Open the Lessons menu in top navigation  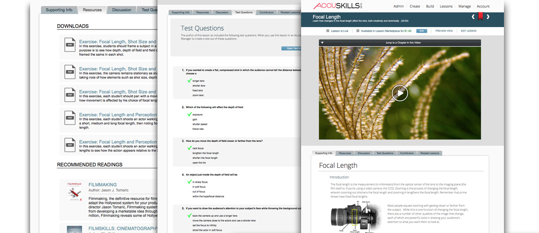click(446, 6)
